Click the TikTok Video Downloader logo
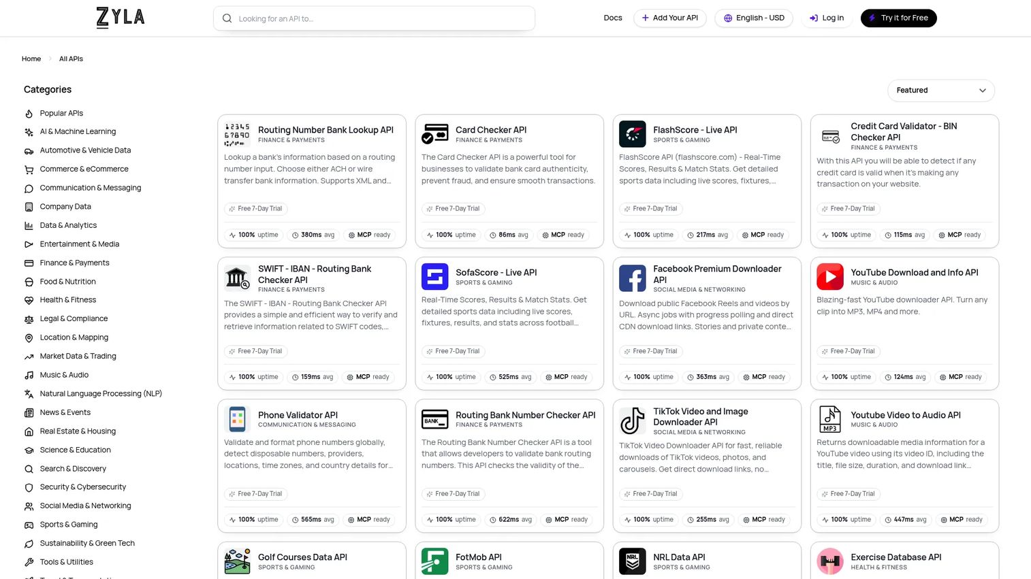Image resolution: width=1031 pixels, height=579 pixels. point(633,421)
